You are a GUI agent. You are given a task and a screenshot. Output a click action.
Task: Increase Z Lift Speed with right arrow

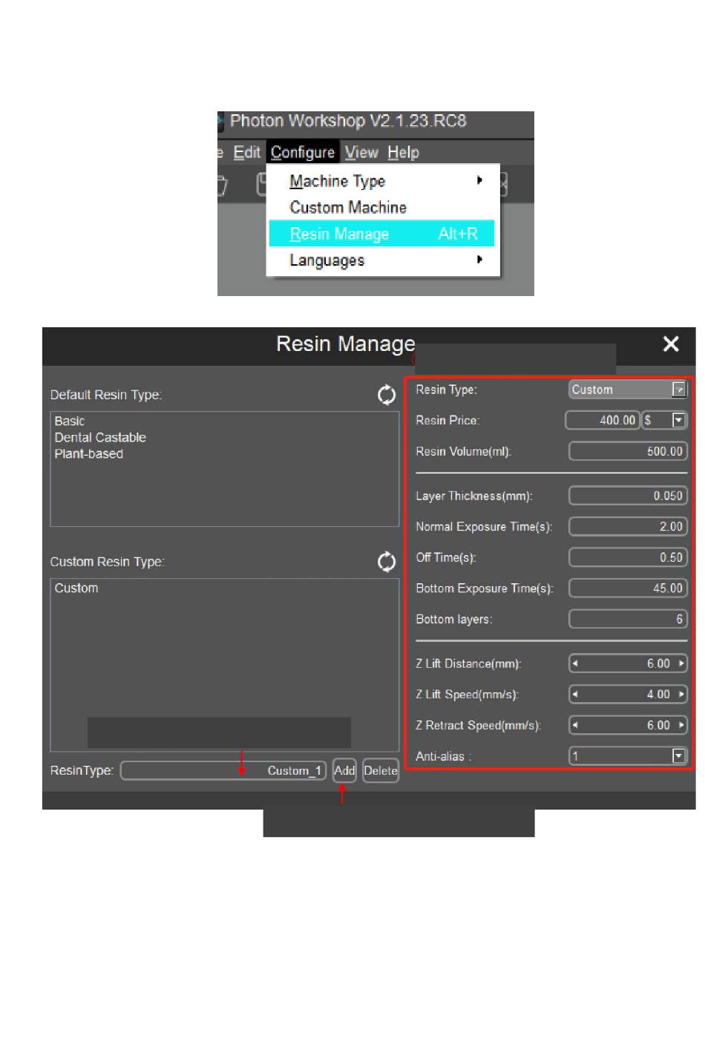681,695
